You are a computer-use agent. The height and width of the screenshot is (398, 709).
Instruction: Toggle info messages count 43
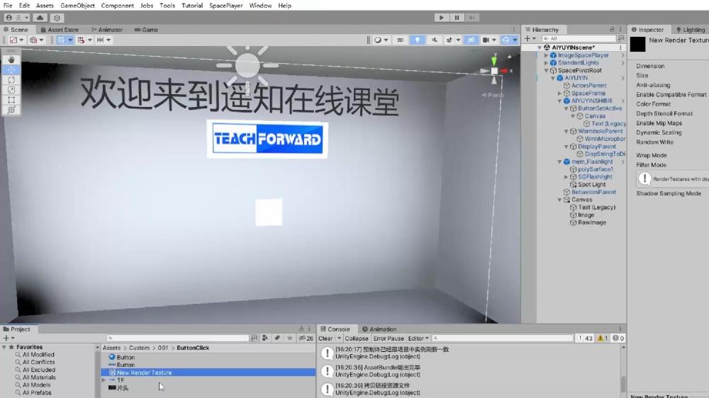point(585,338)
